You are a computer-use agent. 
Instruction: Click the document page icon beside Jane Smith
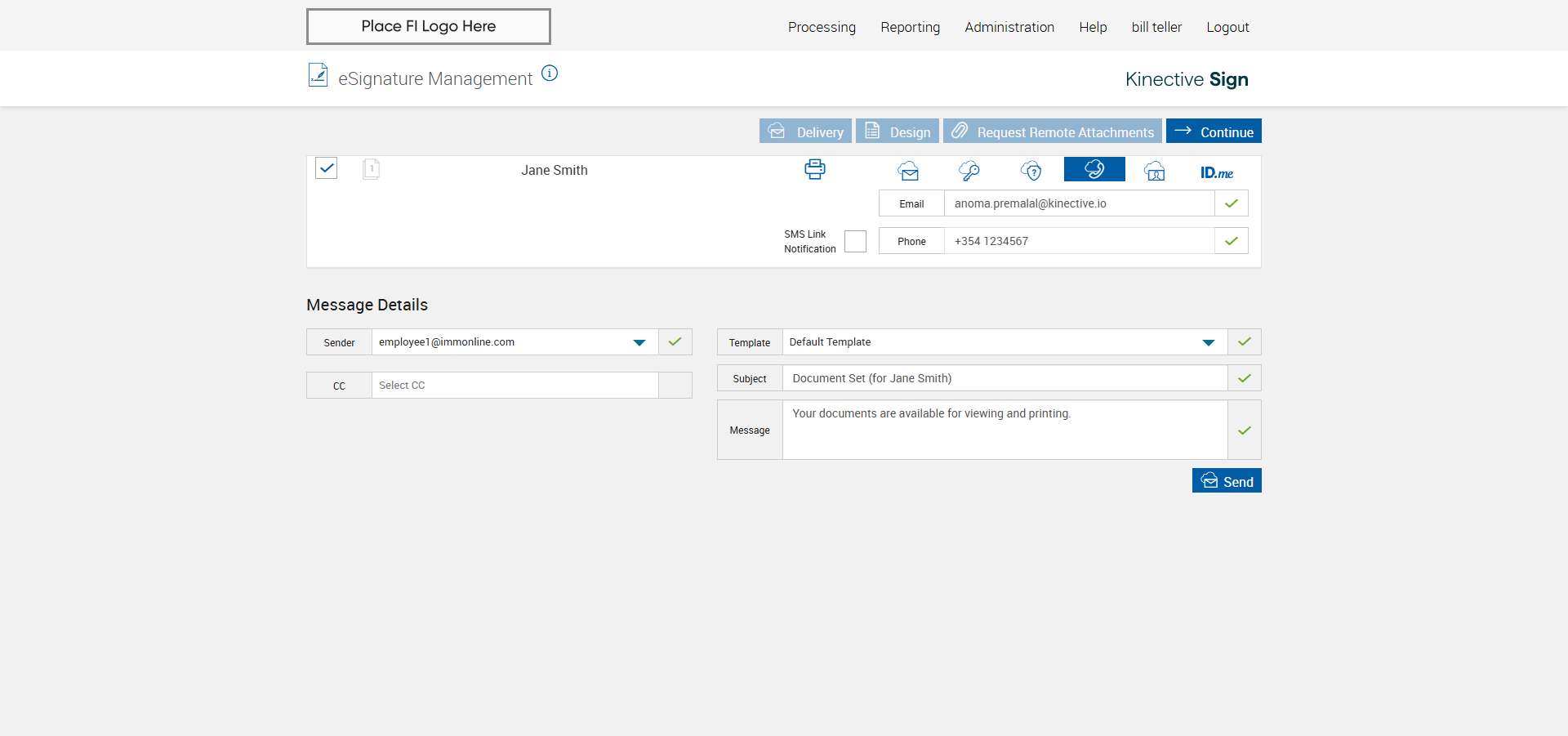(371, 169)
